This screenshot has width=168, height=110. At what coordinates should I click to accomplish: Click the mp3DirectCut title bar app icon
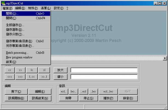click(x=3, y=3)
